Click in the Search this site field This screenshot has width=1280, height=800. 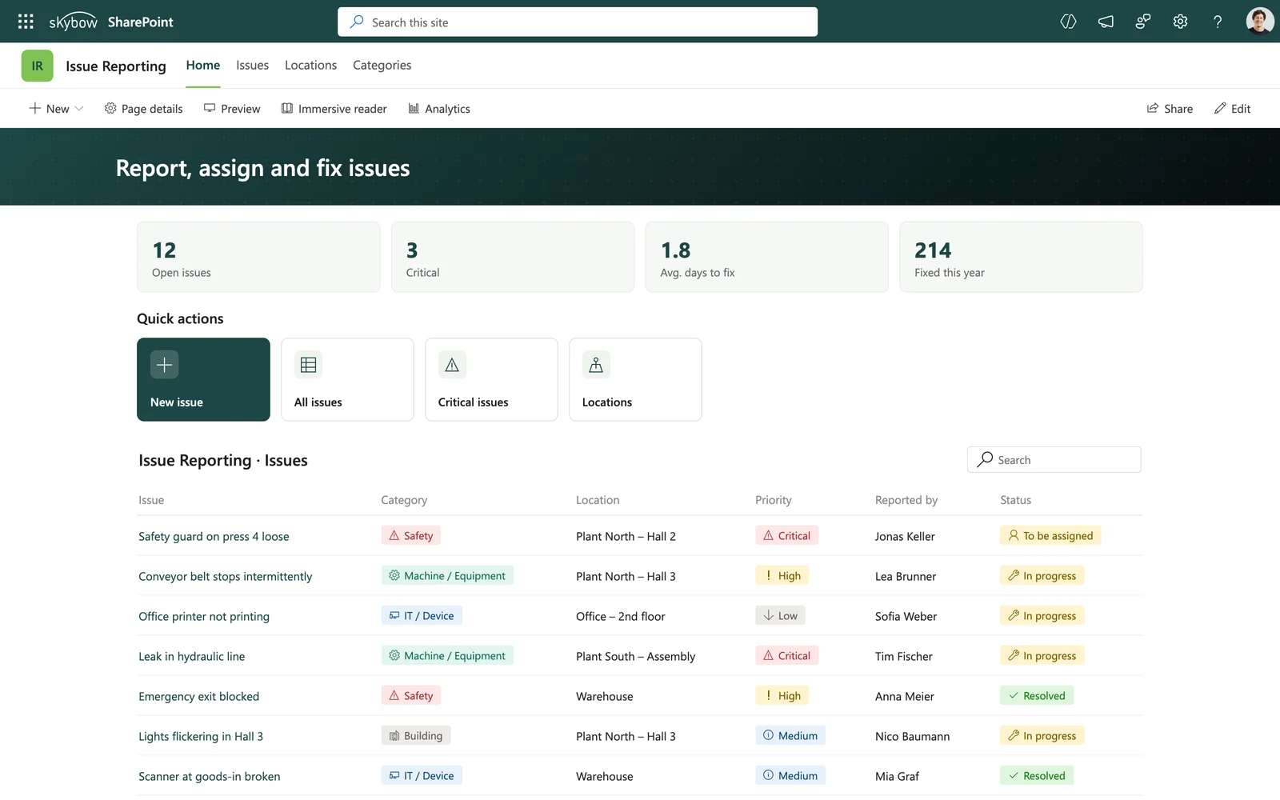point(578,22)
